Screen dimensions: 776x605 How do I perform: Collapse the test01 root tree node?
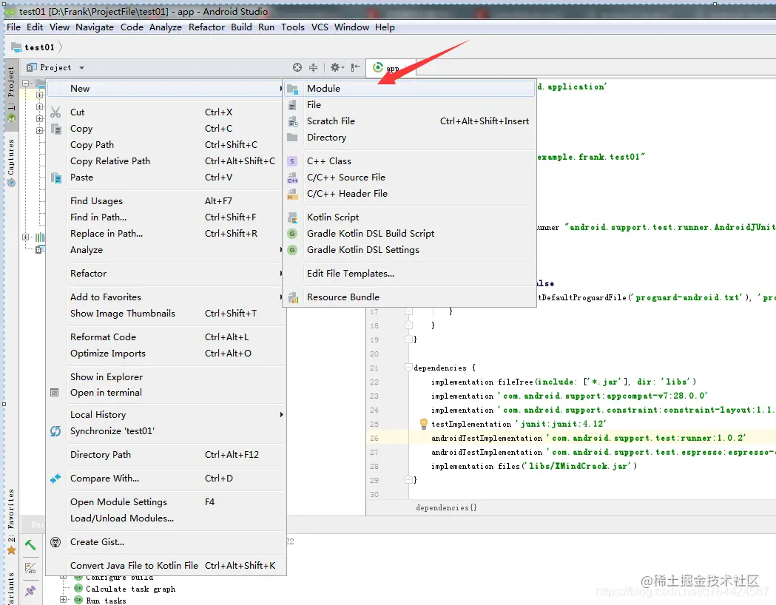[x=26, y=83]
